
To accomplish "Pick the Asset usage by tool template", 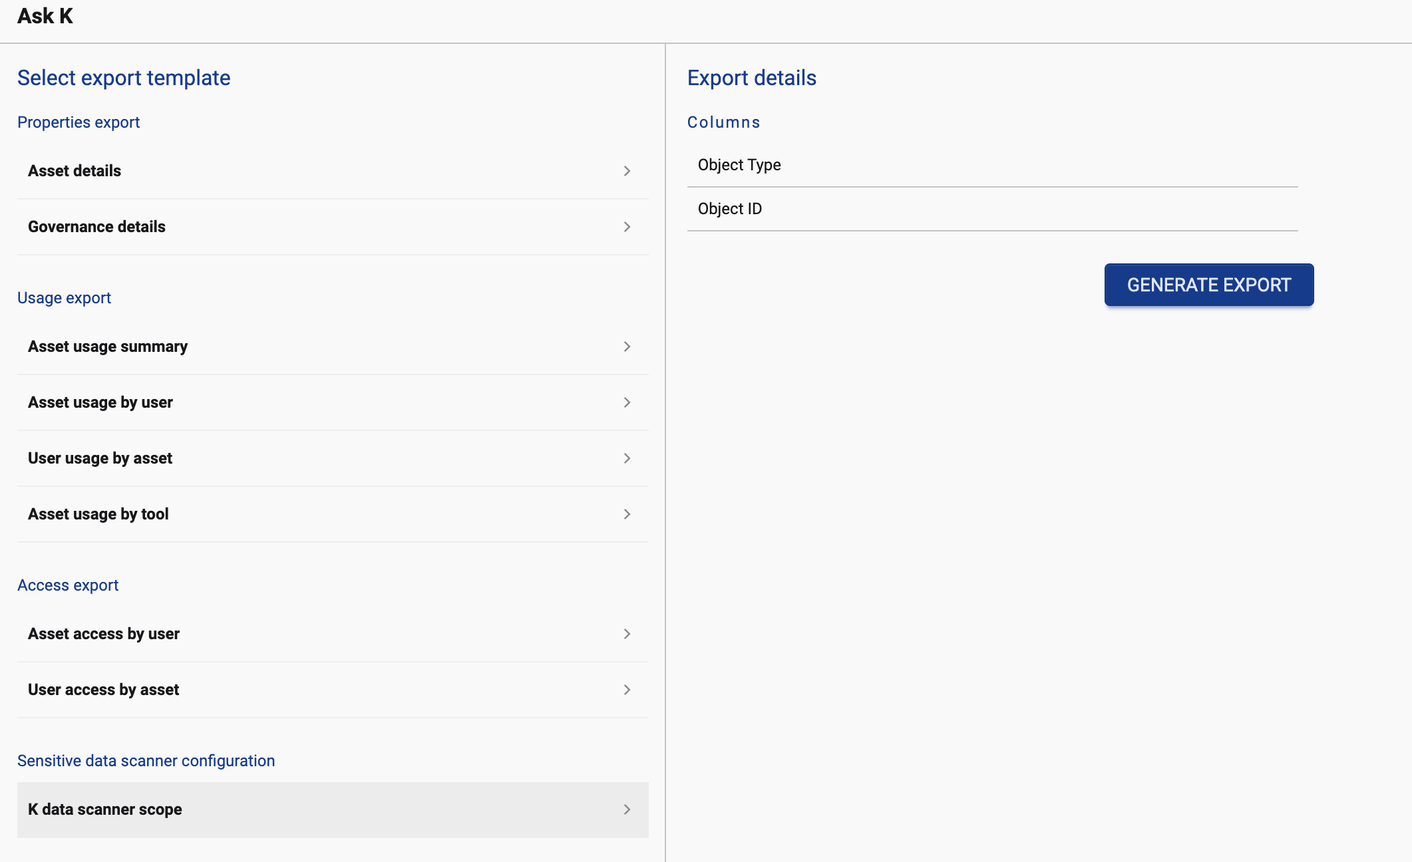I will [98, 514].
